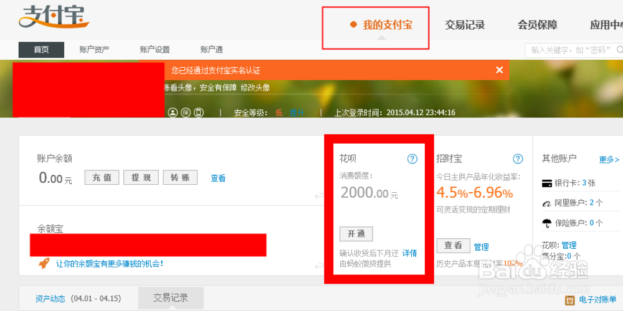Click the help icon beside 花呗
This screenshot has height=311, width=623.
click(412, 159)
